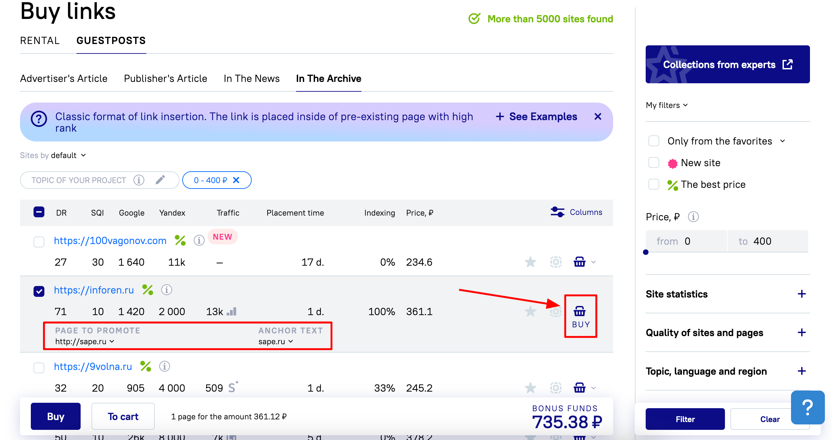Select In The Archive tab
832x440 pixels.
click(329, 79)
